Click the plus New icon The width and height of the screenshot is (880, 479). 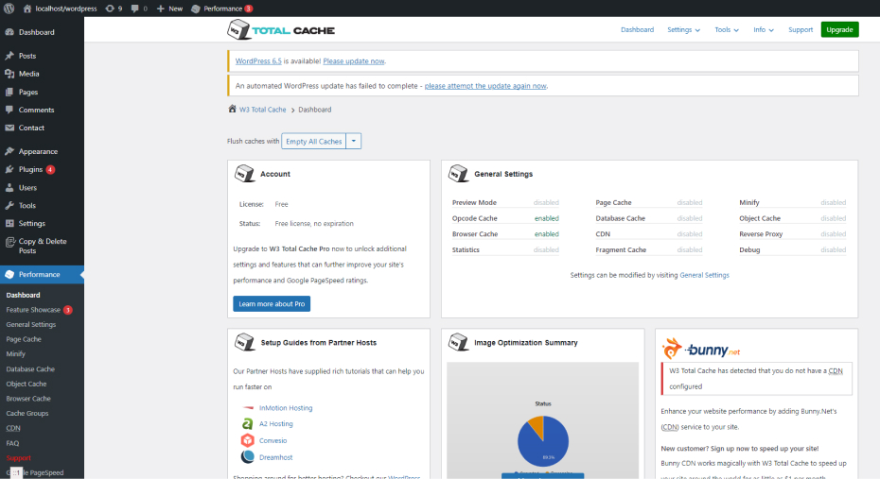(x=161, y=9)
